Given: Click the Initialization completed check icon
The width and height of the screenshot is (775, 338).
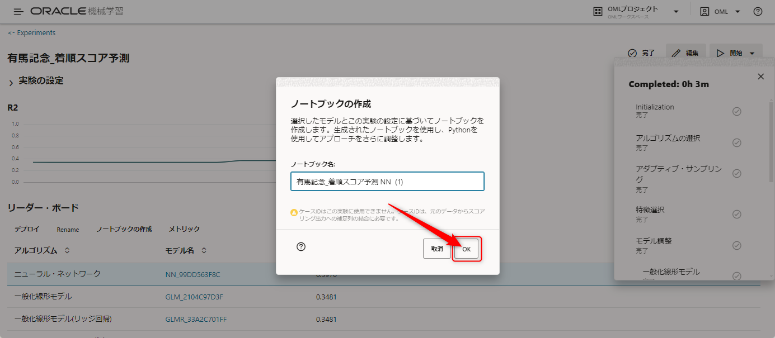Looking at the screenshot, I should coord(737,111).
